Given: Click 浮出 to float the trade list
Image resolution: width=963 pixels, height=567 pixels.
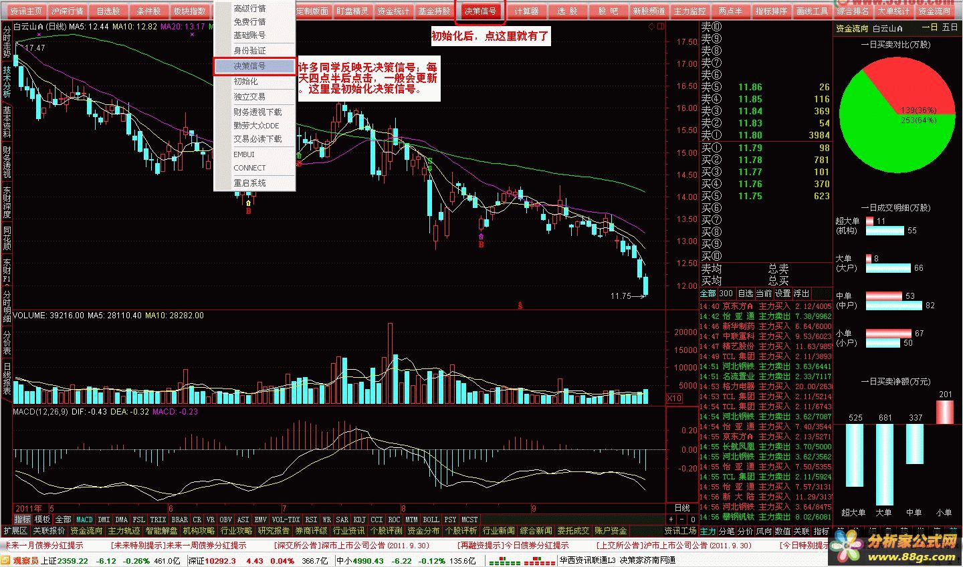Looking at the screenshot, I should coord(801,294).
